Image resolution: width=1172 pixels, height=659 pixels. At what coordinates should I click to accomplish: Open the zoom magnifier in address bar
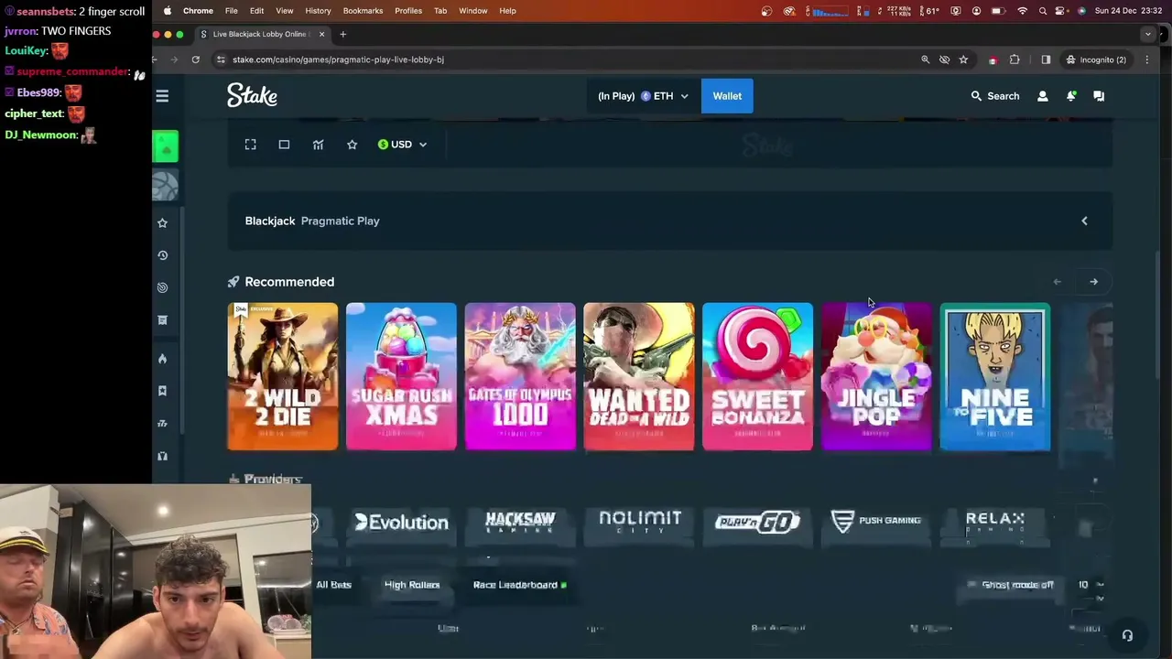[925, 59]
